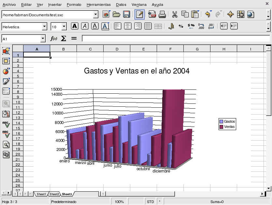Open the Insert Cells sidebar tool
272x205 pixels.
(x=6, y=61)
